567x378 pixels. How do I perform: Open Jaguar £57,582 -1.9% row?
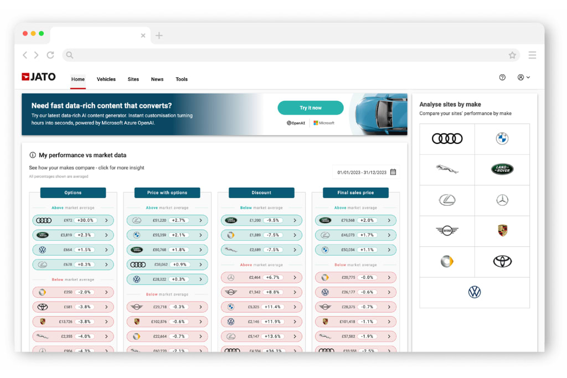pos(355,336)
